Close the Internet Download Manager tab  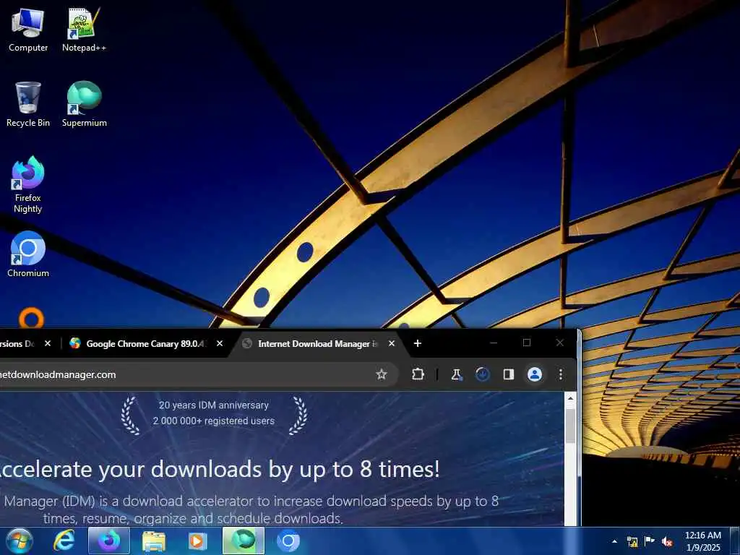pos(391,343)
